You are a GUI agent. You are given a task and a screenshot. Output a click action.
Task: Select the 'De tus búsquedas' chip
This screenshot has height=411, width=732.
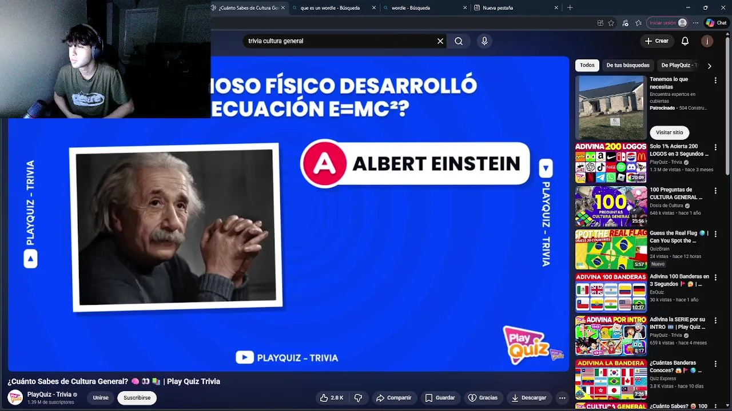click(x=628, y=65)
